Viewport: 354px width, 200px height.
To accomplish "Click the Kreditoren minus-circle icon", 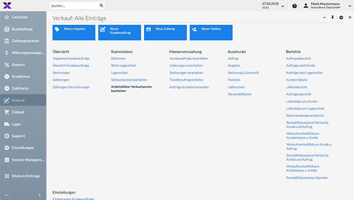I will click(7, 76).
